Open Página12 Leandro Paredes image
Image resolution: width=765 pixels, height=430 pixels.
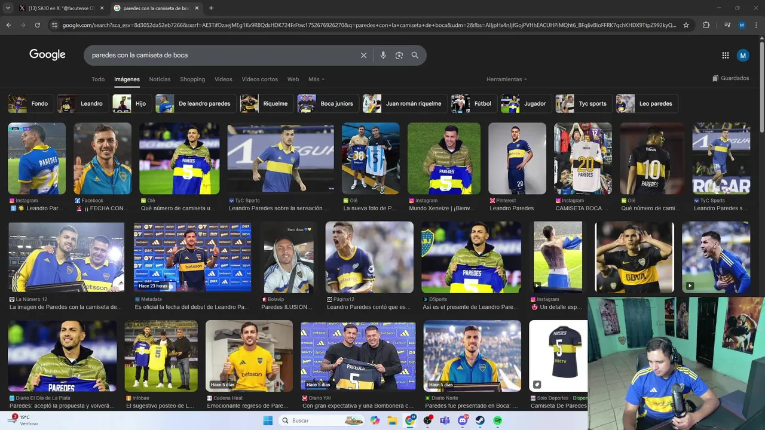(x=369, y=257)
